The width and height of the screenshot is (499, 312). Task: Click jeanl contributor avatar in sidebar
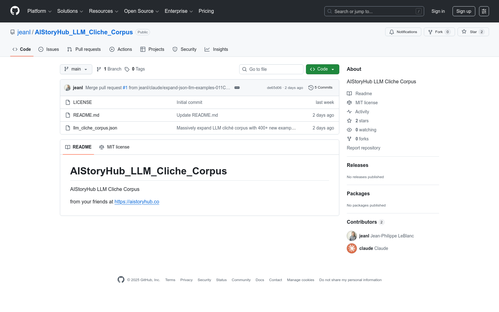pos(352,236)
